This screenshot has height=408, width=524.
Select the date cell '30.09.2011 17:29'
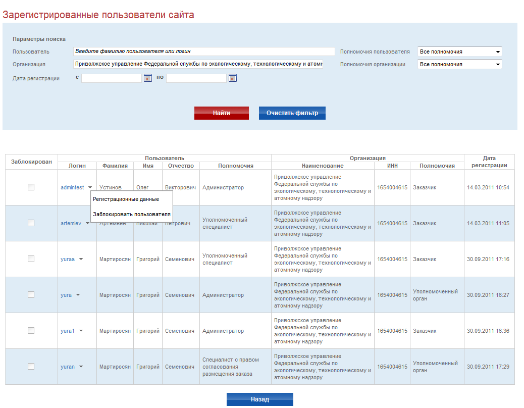[x=488, y=367]
